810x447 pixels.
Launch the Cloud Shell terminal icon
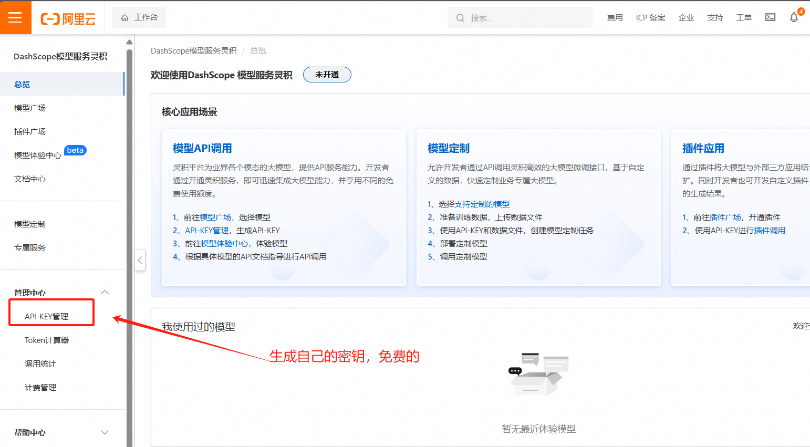pos(770,17)
